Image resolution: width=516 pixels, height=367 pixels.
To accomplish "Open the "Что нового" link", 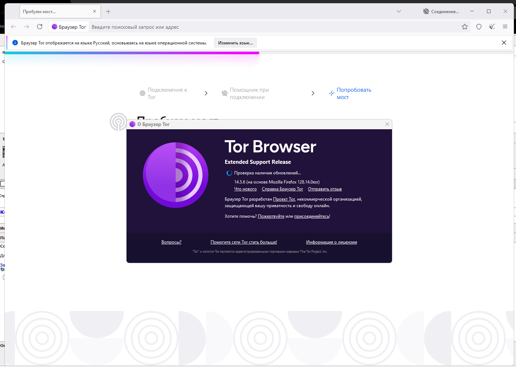I will tap(245, 189).
